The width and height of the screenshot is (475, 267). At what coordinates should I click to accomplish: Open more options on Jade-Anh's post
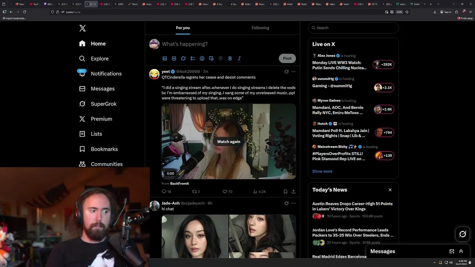(294, 203)
